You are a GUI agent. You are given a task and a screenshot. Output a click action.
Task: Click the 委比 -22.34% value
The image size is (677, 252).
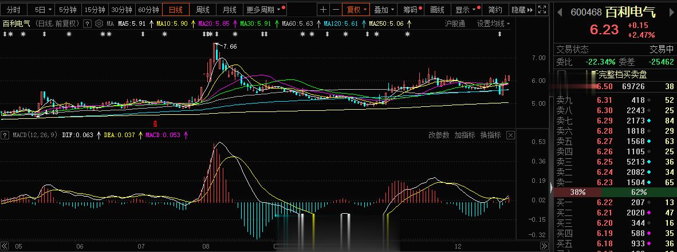pos(601,62)
